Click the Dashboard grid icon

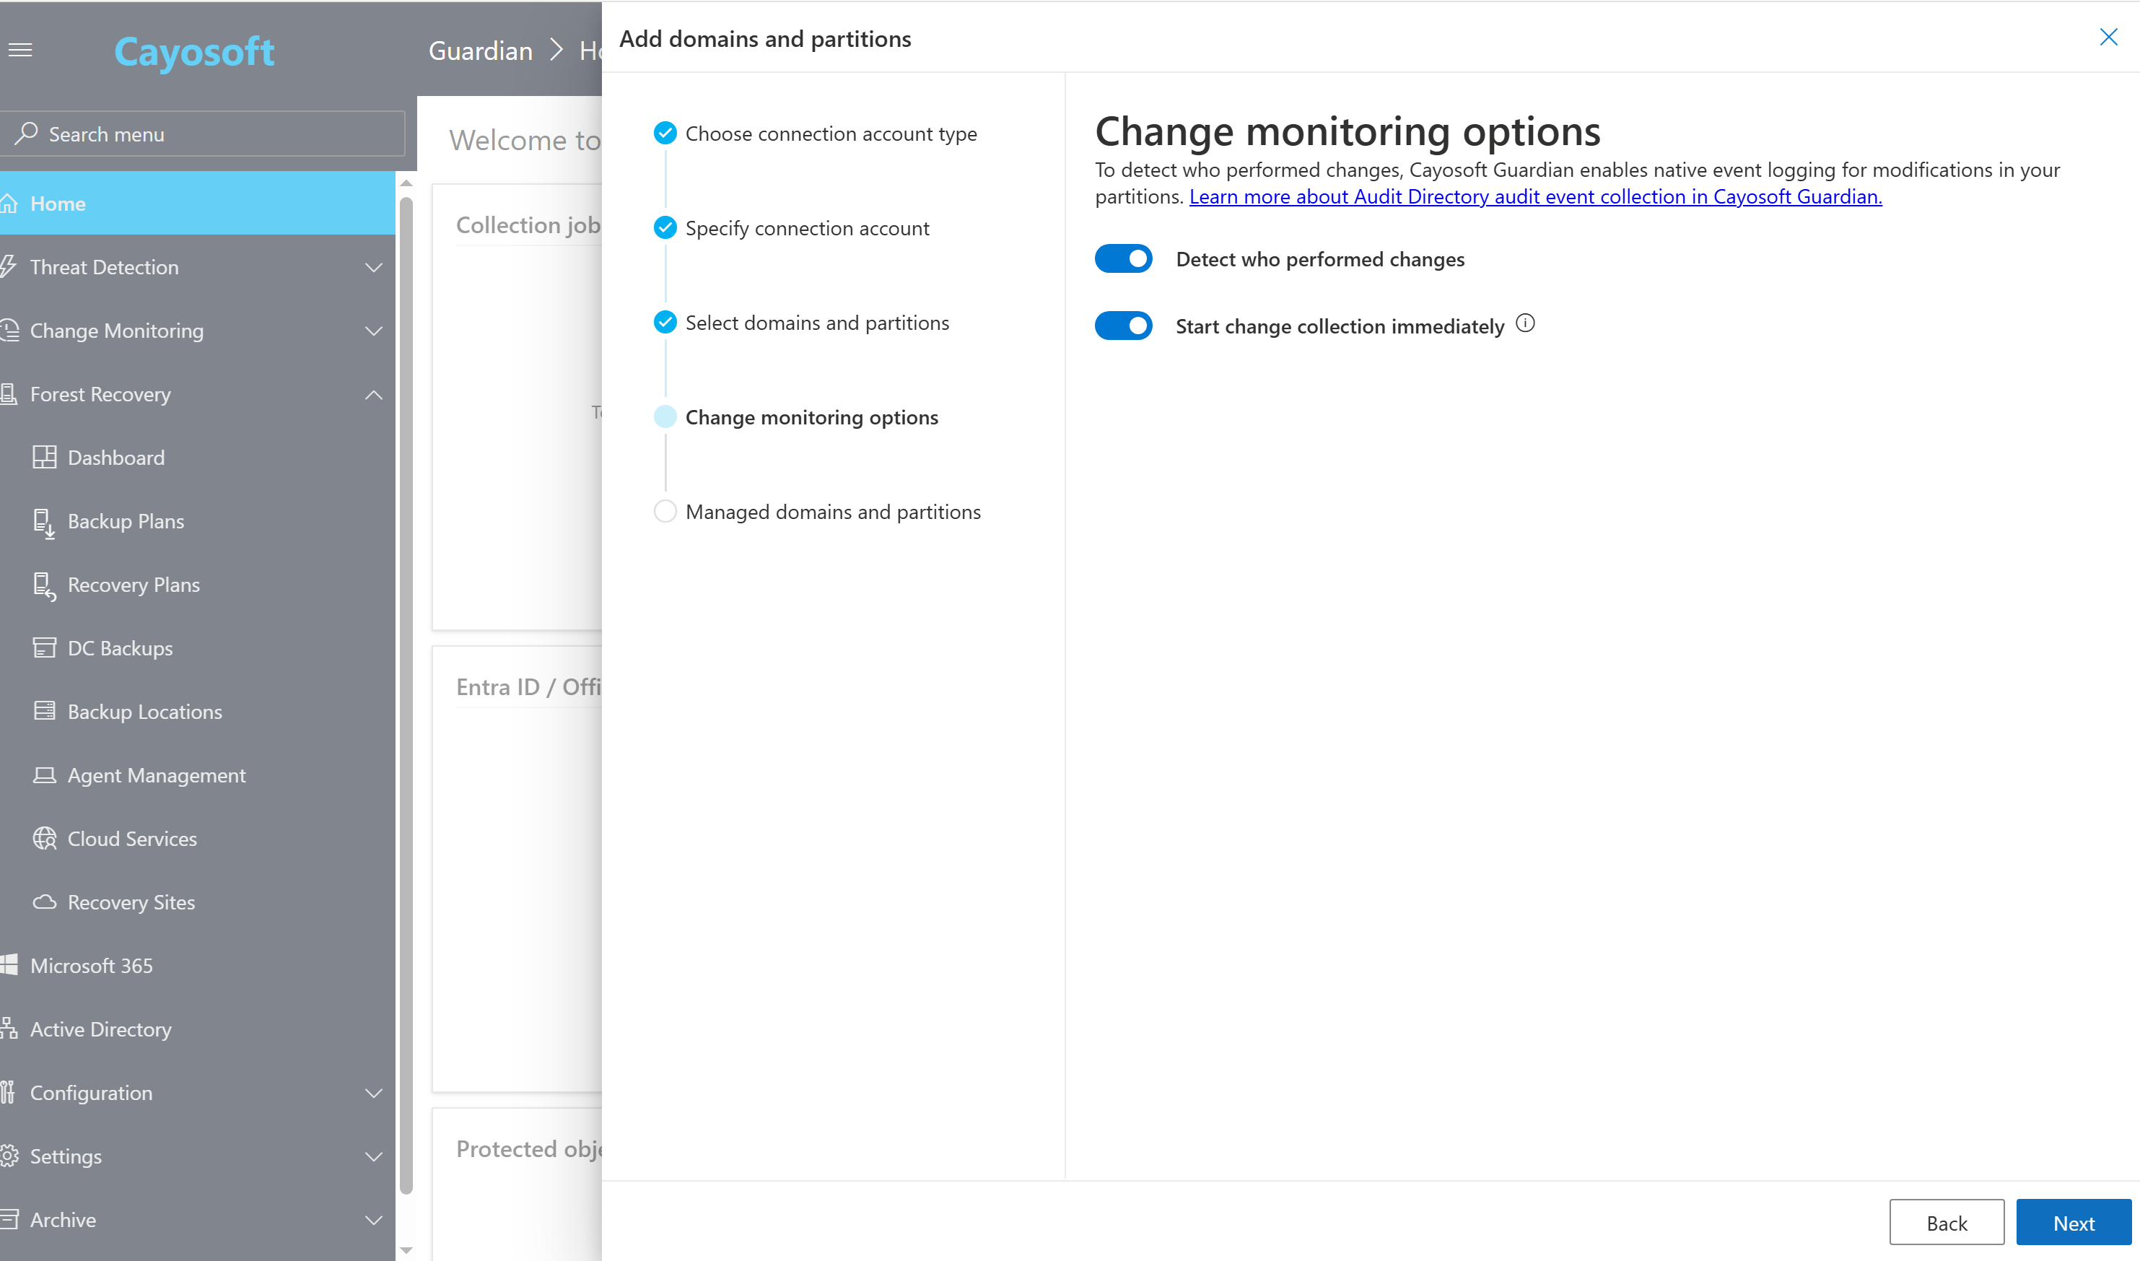pos(44,457)
